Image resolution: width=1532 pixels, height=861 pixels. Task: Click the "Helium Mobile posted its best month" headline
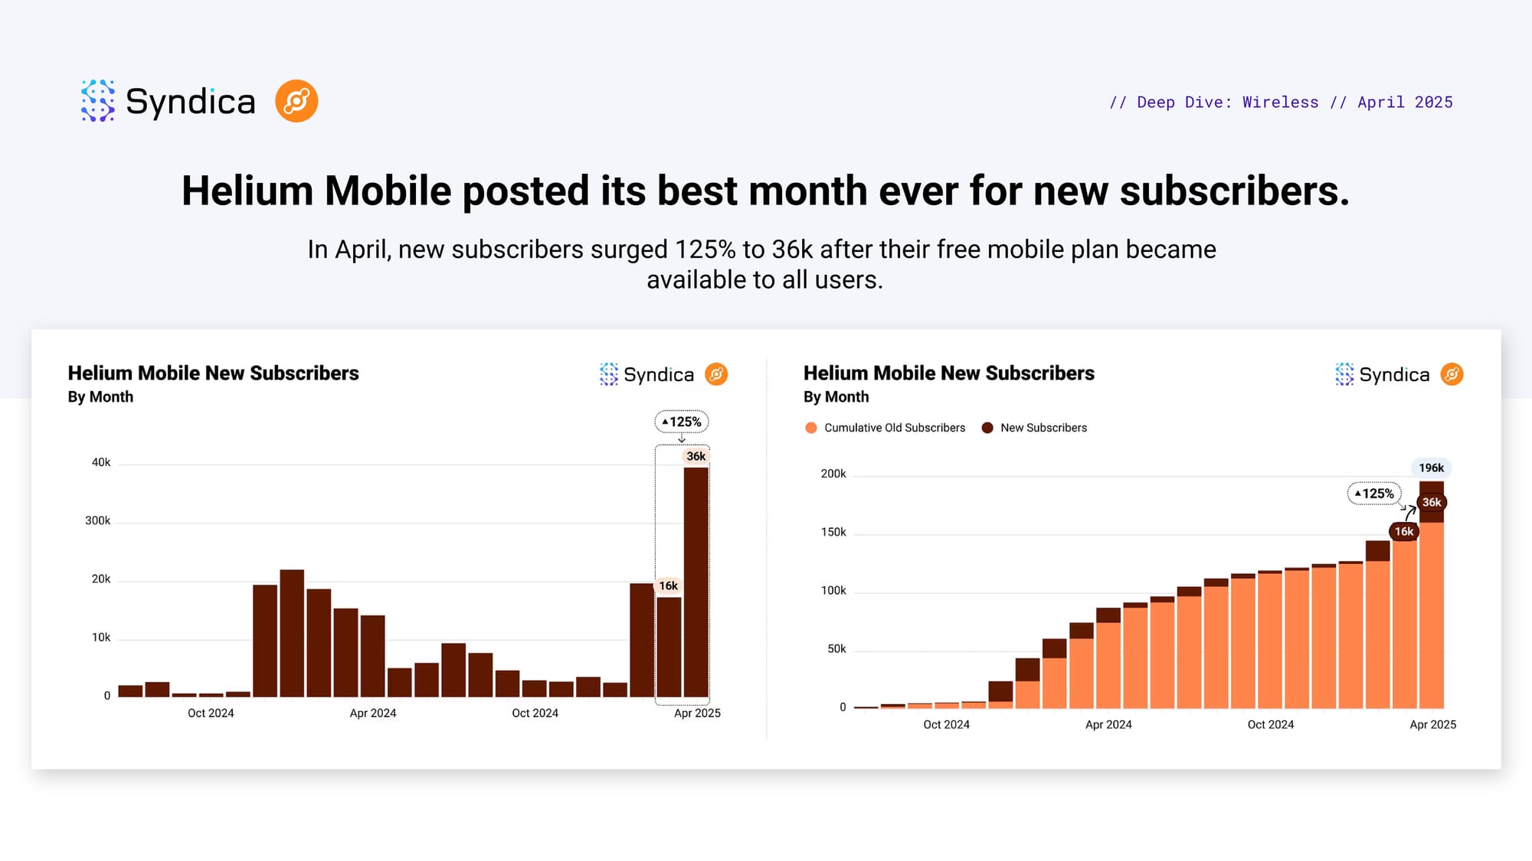(765, 191)
